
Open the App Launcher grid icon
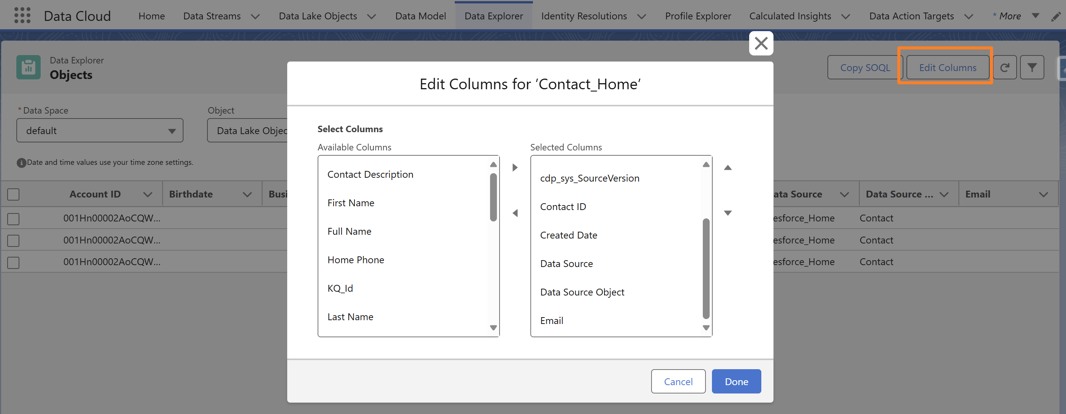(22, 16)
